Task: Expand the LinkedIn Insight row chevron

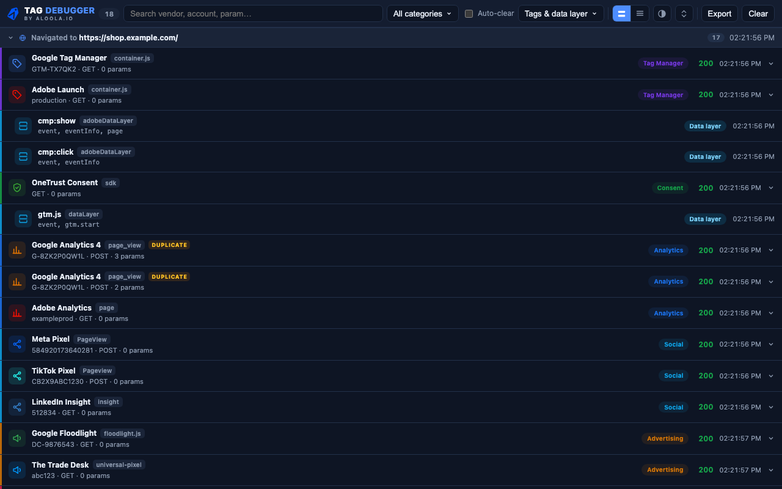Action: click(771, 407)
